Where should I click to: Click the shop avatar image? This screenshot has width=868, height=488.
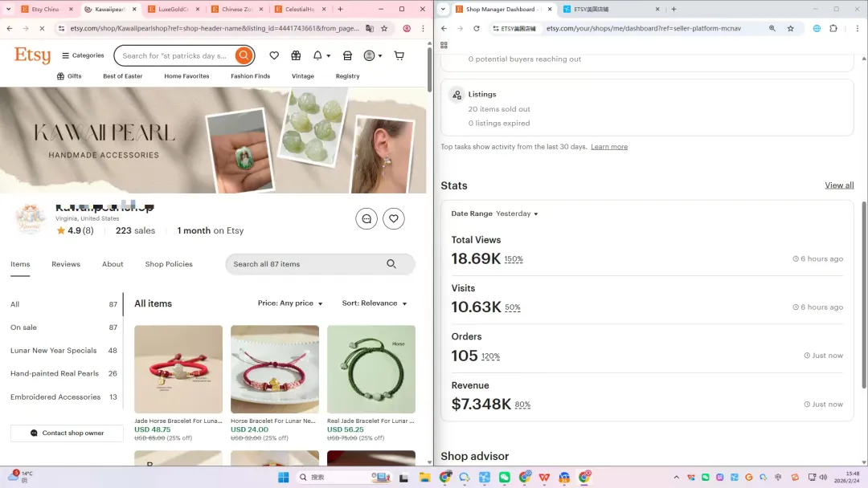tap(31, 219)
